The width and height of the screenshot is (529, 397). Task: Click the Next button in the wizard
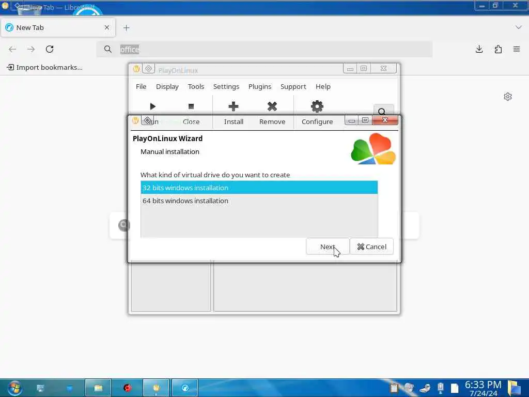pos(327,247)
